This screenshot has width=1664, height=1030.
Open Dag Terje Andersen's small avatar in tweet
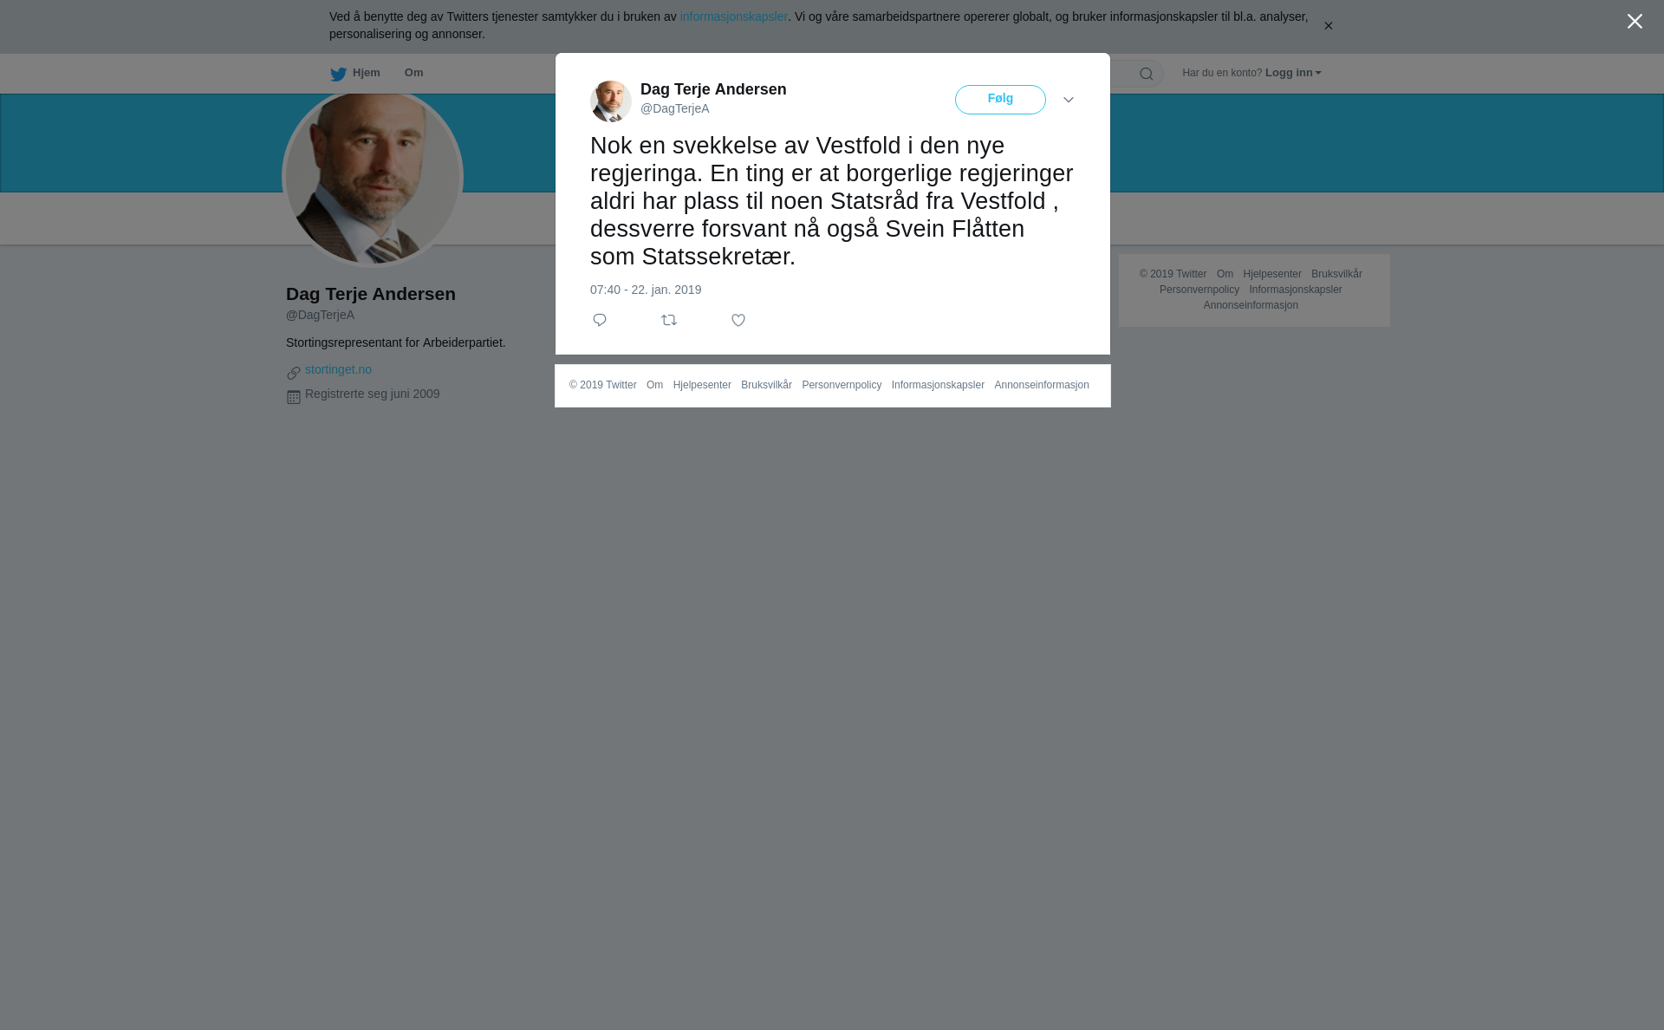[611, 101]
